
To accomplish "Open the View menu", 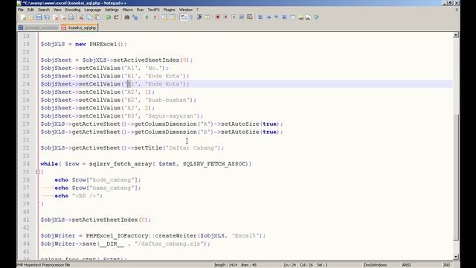I will coord(57,10).
